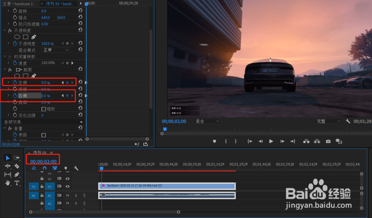Screen dimensions: 372x218
Task: Open the timeline display settings wrench
Action: click(76, 168)
